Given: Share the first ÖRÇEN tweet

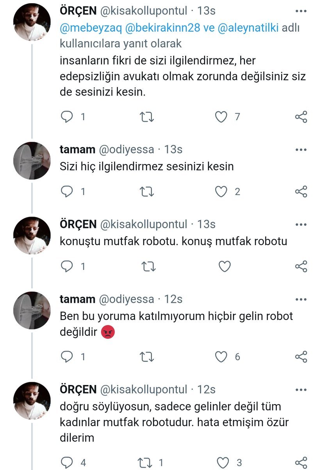Looking at the screenshot, I should [301, 116].
